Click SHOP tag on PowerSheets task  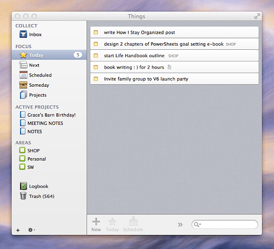click(231, 44)
